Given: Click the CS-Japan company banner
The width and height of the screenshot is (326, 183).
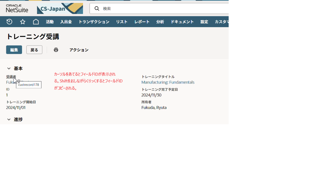Looking at the screenshot, I should coord(60,8).
